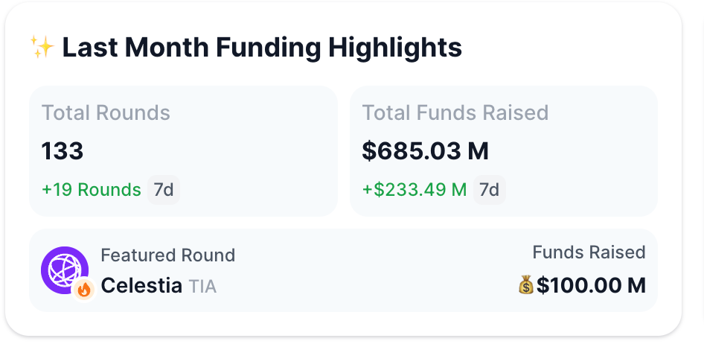Open the Total Funds Raised card
704x347 pixels.
[x=504, y=151]
